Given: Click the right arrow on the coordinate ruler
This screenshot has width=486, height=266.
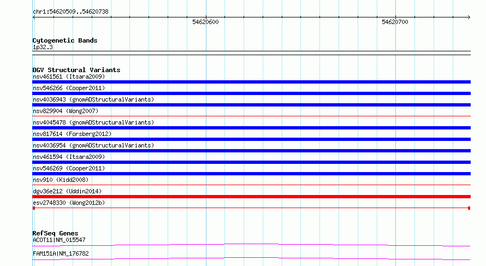Looking at the screenshot, I should (469, 17).
